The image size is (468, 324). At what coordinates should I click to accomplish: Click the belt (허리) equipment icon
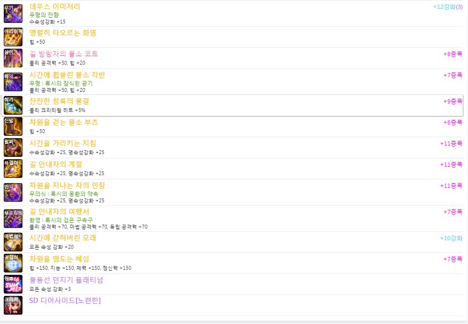click(13, 105)
